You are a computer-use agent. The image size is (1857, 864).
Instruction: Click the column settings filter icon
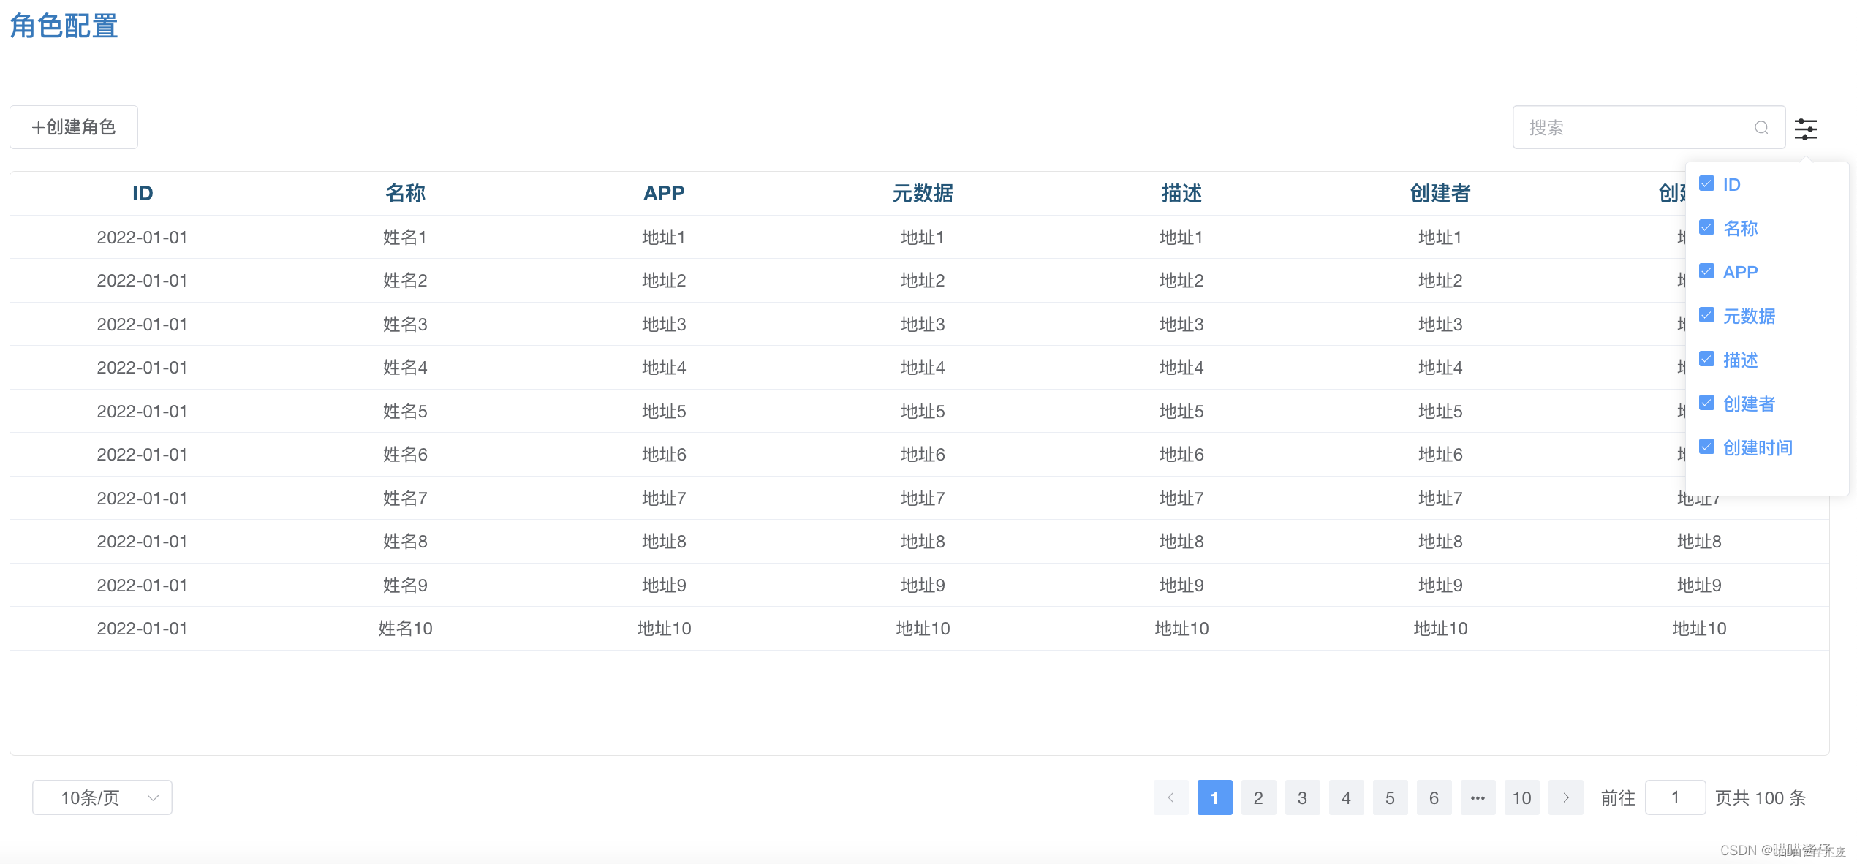coord(1805,129)
